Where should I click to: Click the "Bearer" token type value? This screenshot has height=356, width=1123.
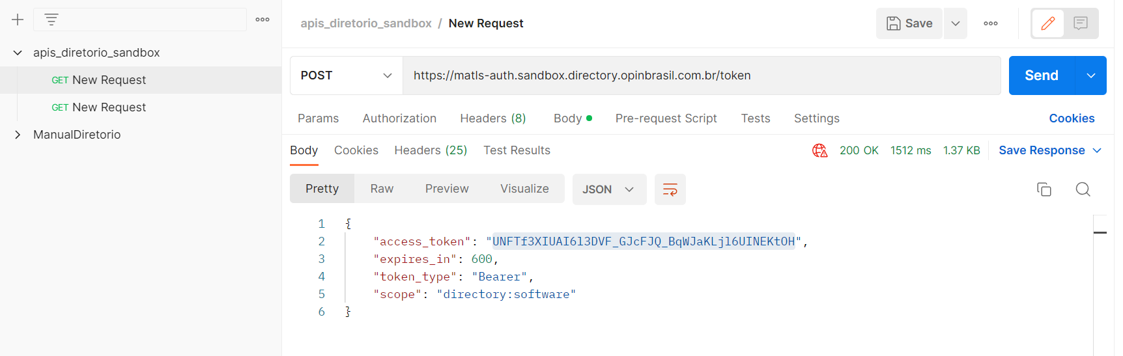(500, 277)
